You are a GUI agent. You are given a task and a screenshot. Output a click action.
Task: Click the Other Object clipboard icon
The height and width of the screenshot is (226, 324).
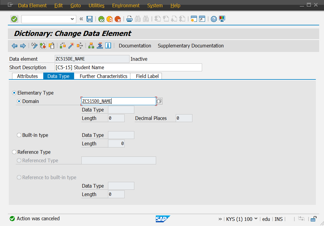tap(51, 46)
